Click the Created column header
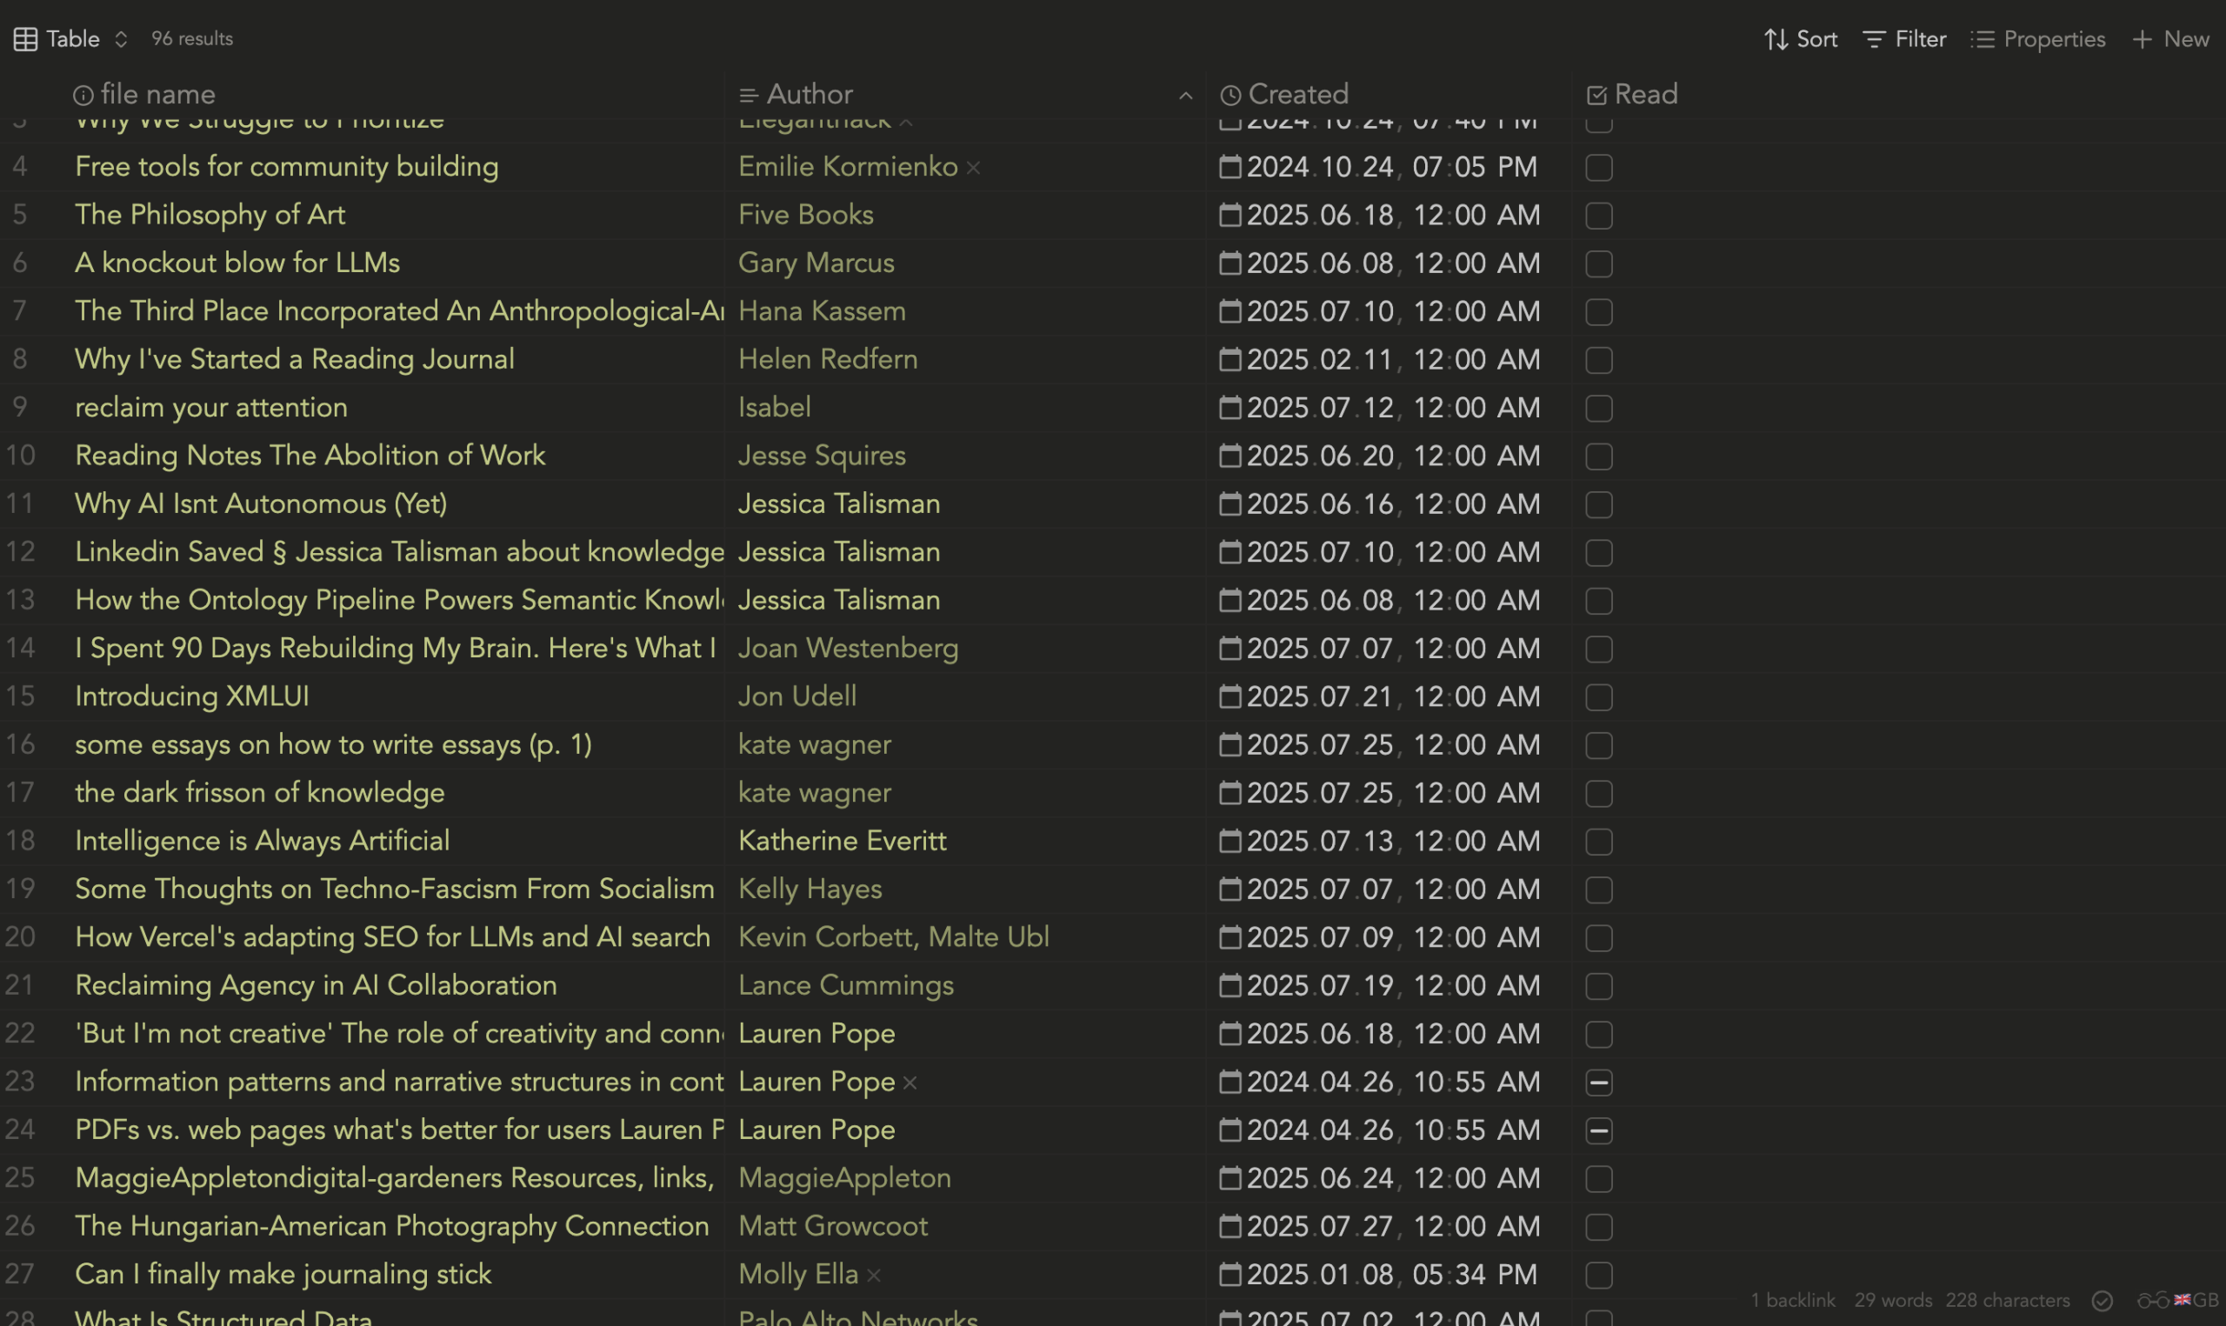The image size is (2226, 1326). tap(1297, 95)
